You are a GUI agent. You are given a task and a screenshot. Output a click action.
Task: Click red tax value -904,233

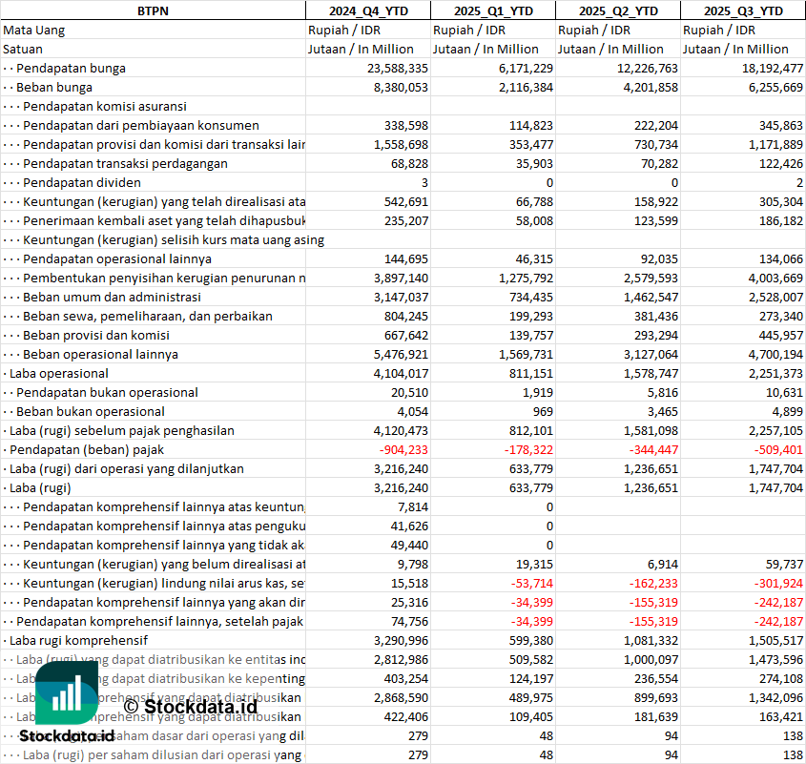coord(404,449)
